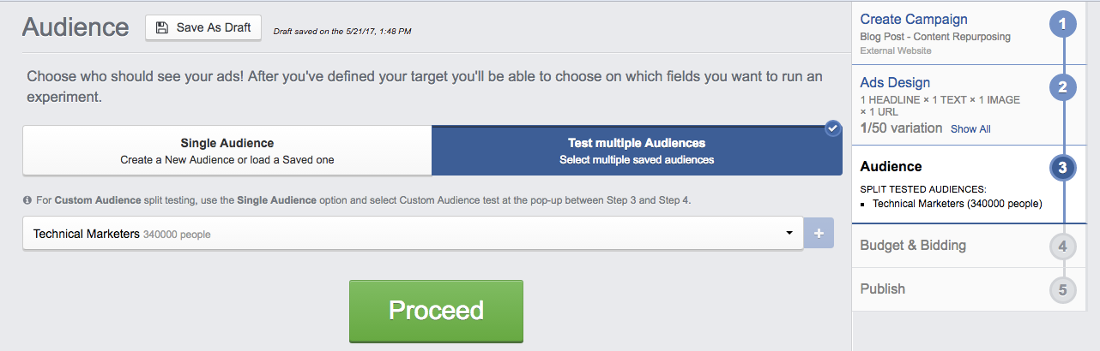This screenshot has height=351, width=1100.
Task: Click the floppy disk save icon
Action: [162, 27]
